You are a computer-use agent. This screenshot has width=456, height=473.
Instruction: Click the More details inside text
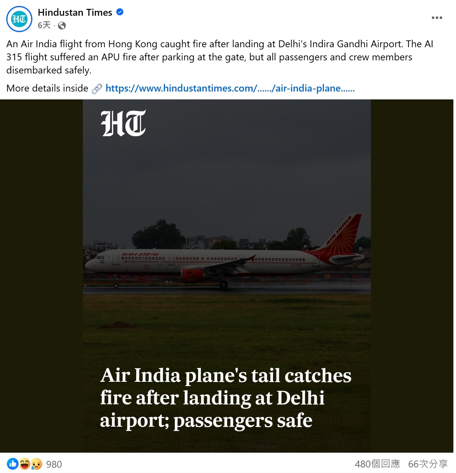pyautogui.click(x=47, y=88)
